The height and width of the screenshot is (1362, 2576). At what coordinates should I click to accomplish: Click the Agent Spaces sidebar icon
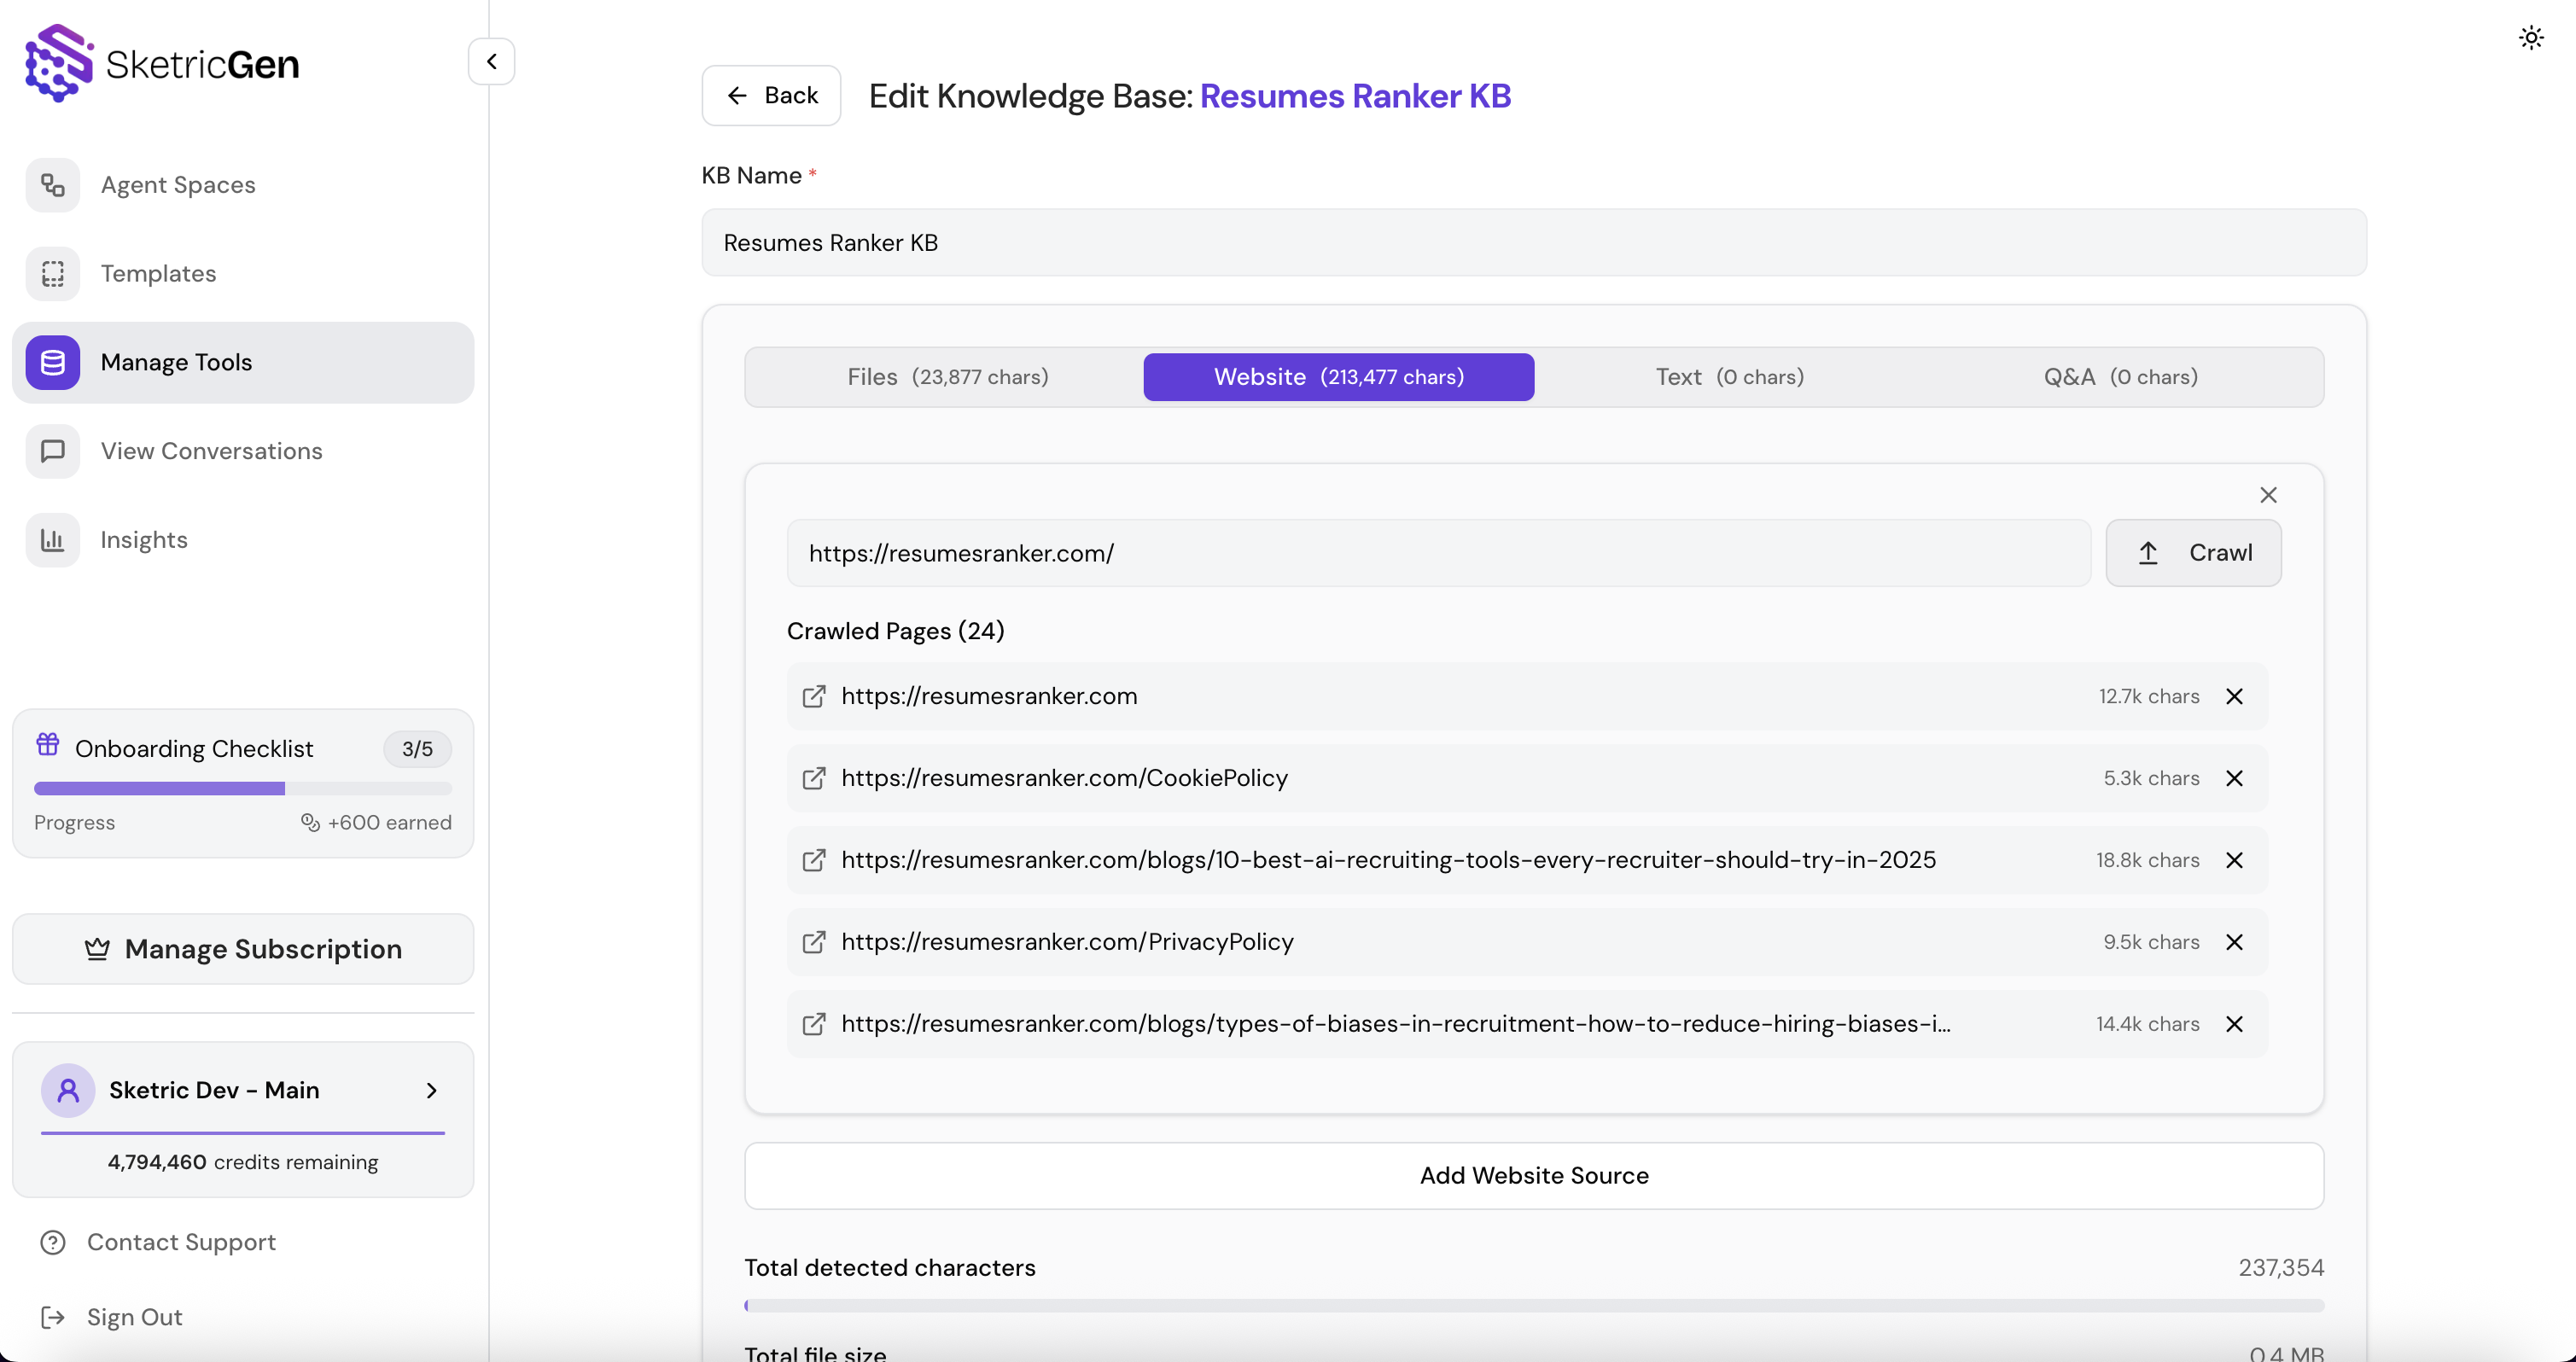pos(53,185)
